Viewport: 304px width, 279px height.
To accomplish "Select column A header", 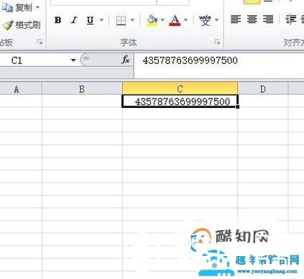I will 21,89.
